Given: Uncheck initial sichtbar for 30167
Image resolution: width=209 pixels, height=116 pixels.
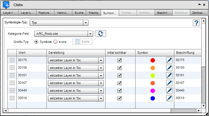Looking at the screenshot, I should tap(120, 83).
